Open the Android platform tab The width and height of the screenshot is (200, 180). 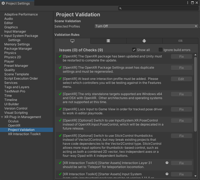pyautogui.click(x=144, y=41)
